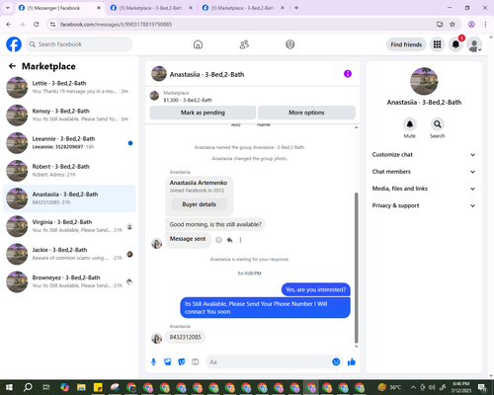This screenshot has width=494, height=395.
Task: Open the Facebook logo home link
Action: [14, 44]
